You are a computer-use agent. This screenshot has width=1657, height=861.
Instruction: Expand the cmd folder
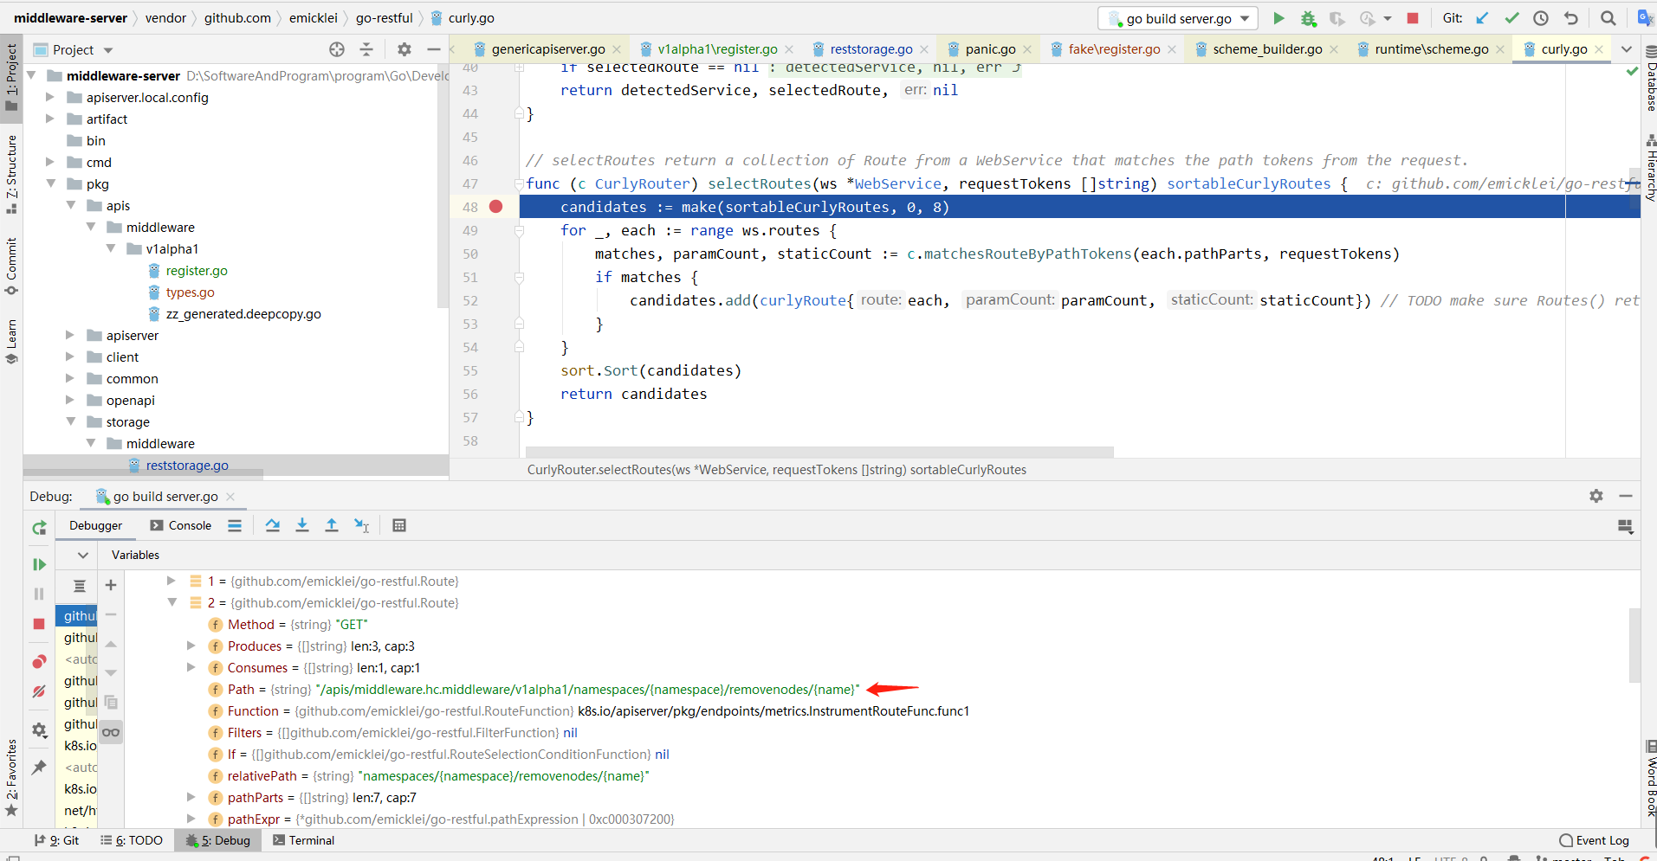[50, 162]
